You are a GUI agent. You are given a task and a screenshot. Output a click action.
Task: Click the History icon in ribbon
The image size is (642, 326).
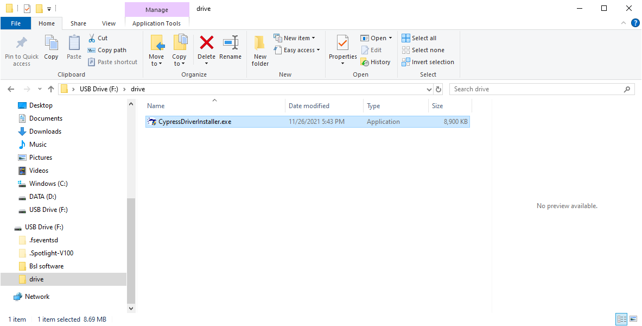click(x=366, y=62)
